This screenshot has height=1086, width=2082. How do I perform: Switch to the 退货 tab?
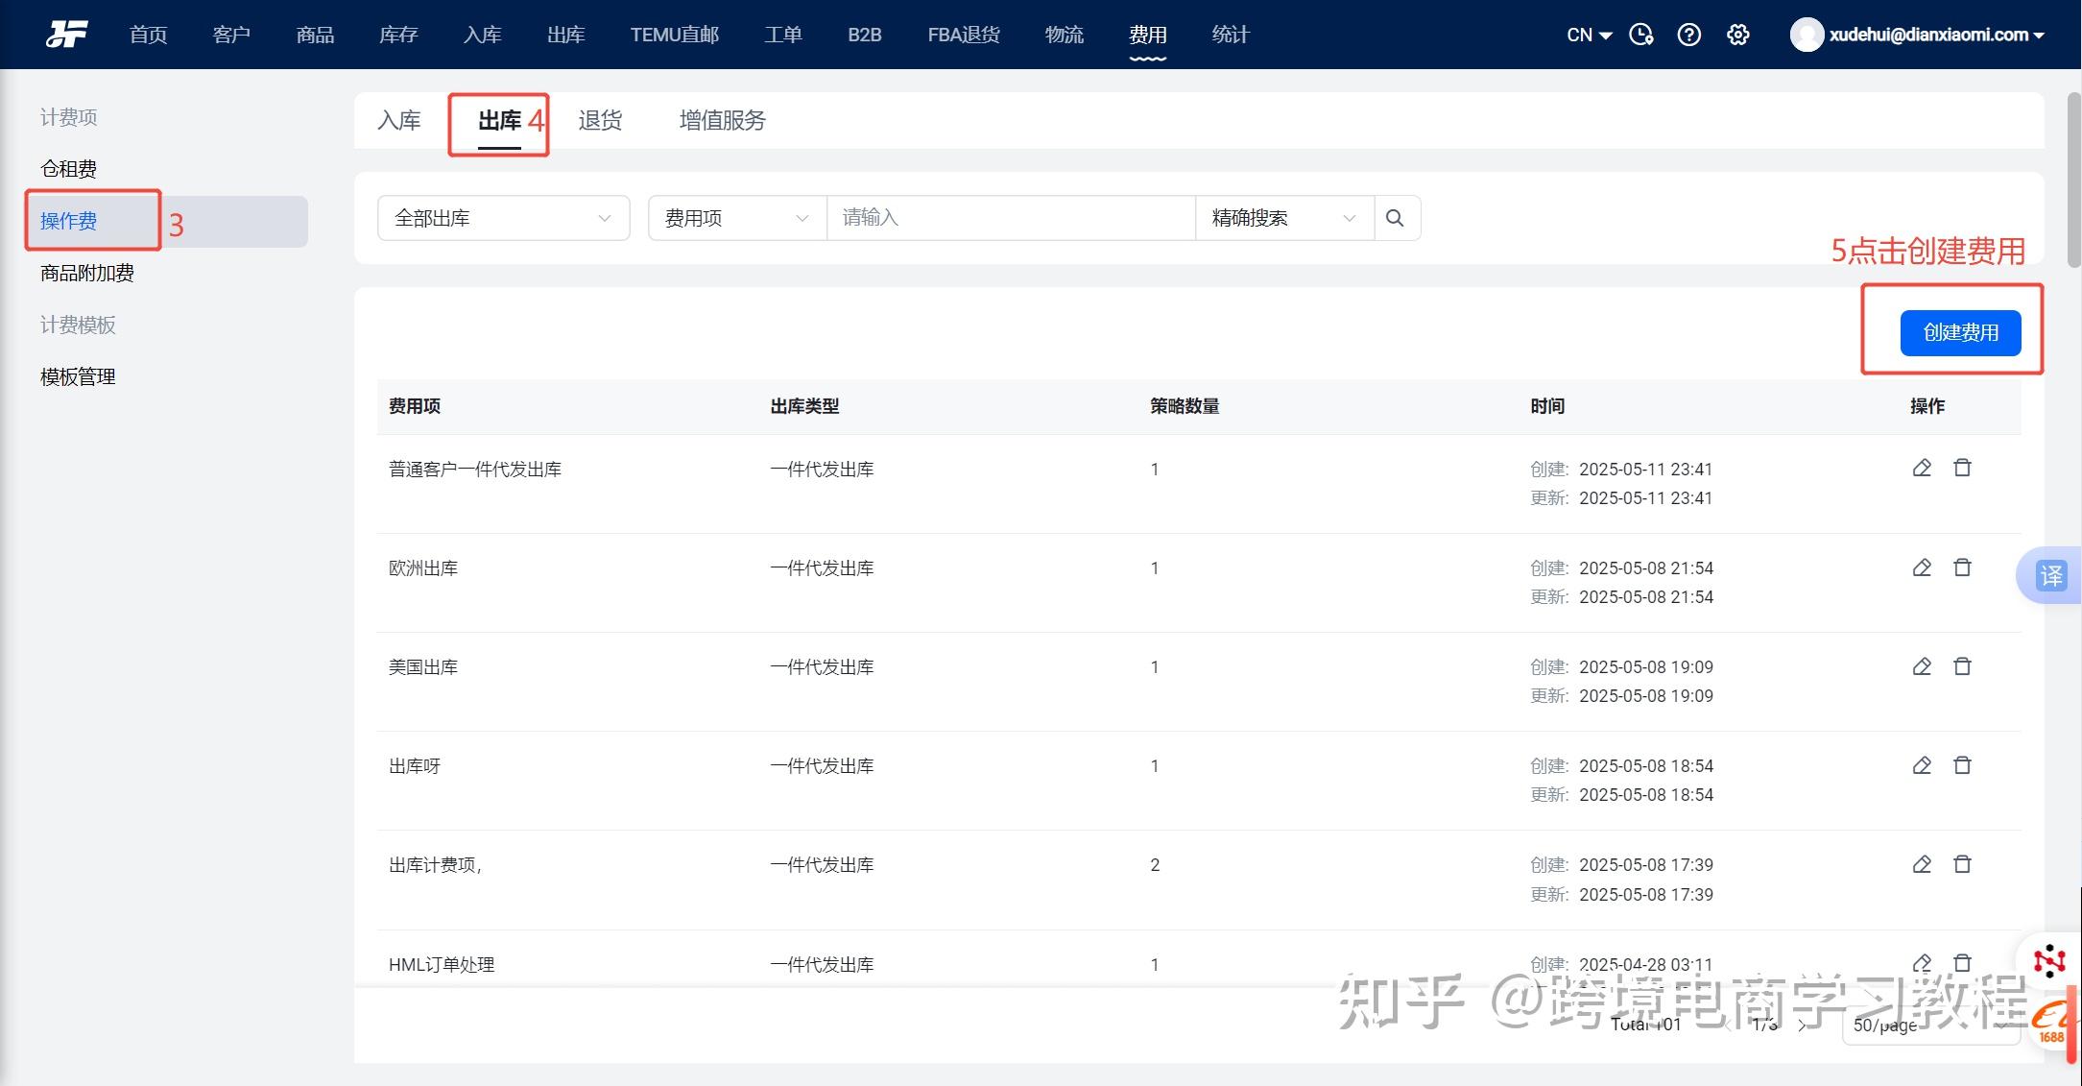pyautogui.click(x=600, y=120)
